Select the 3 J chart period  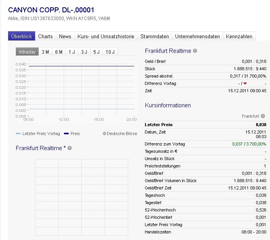pyautogui.click(x=84, y=52)
